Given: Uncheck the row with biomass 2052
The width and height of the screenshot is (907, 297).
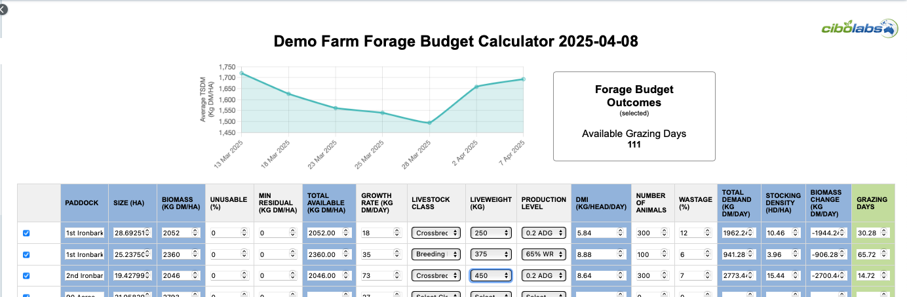Looking at the screenshot, I should click(26, 233).
